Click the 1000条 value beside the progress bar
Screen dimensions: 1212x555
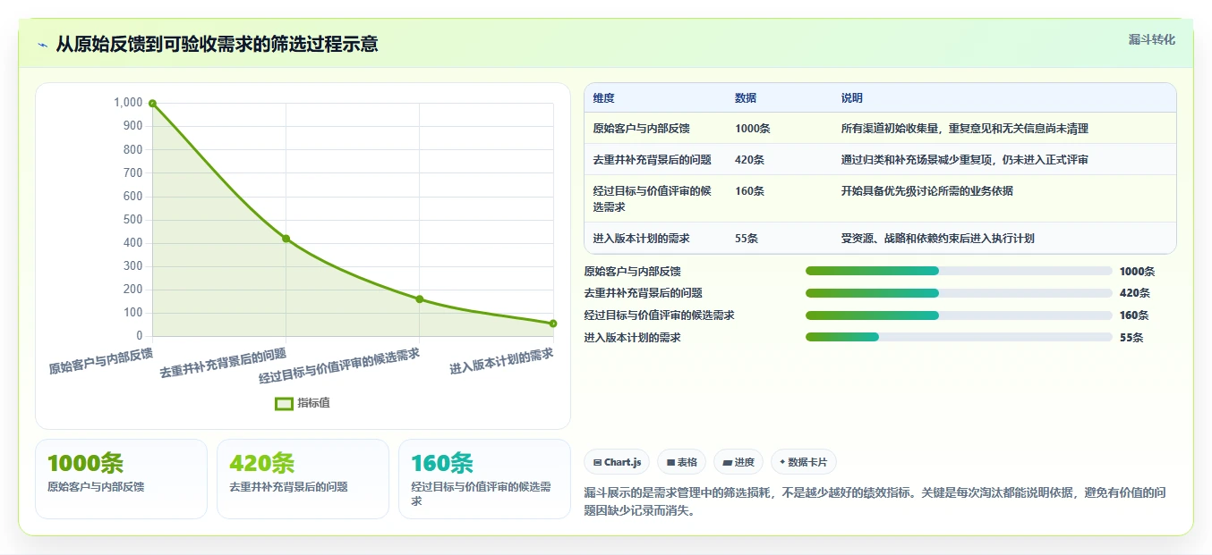[x=1137, y=272]
